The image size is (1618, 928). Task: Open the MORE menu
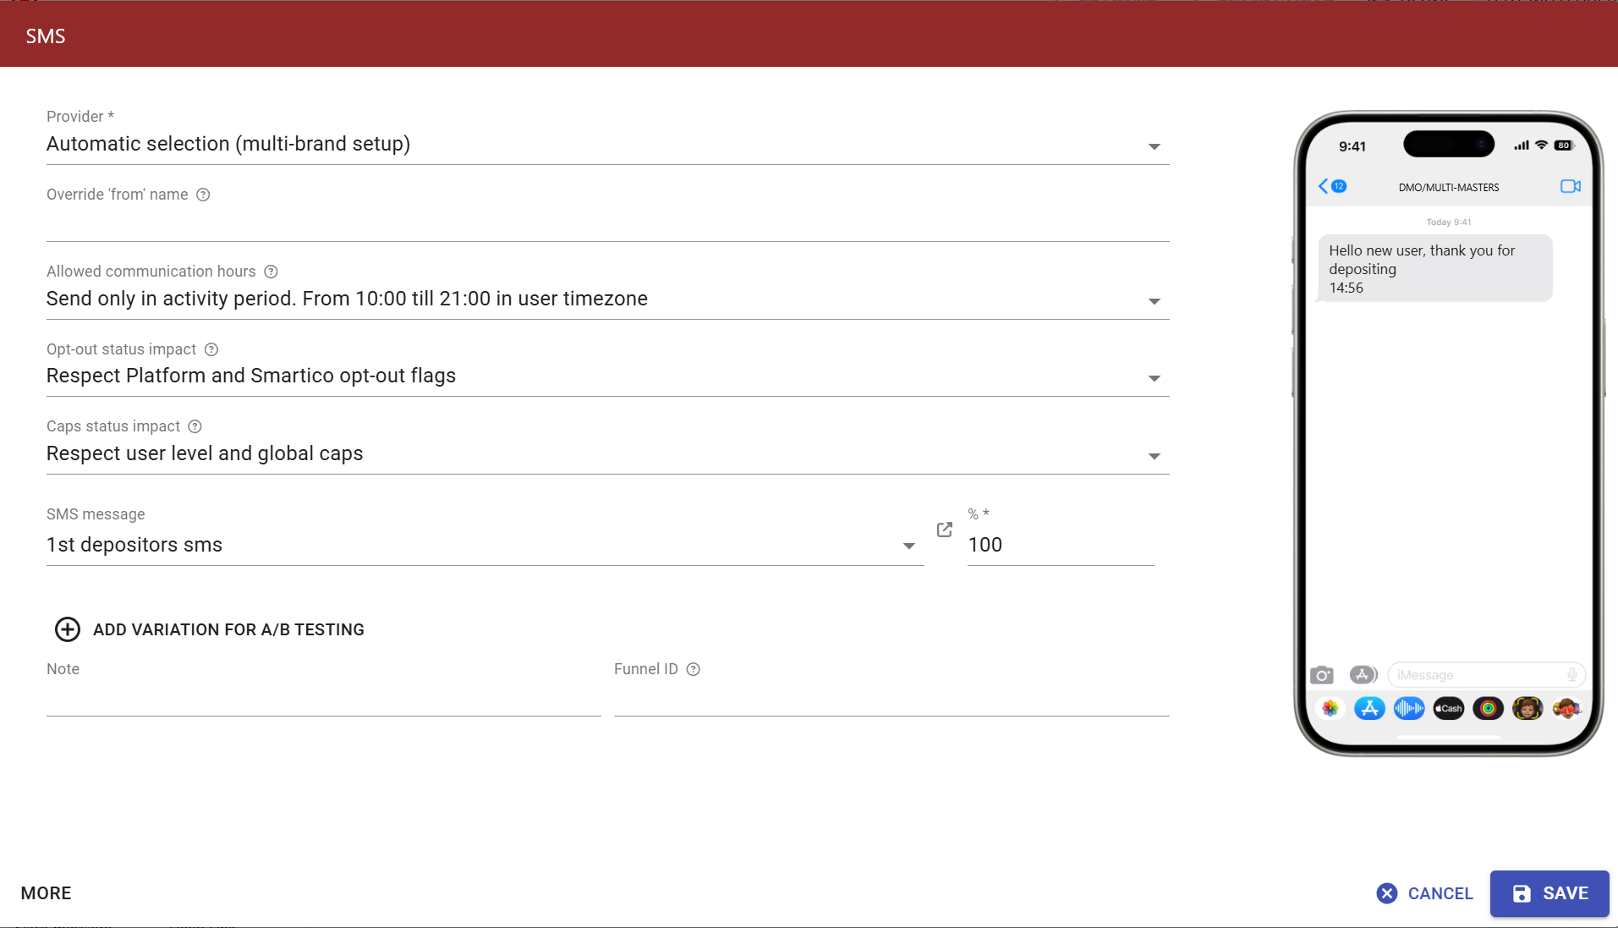(x=47, y=893)
